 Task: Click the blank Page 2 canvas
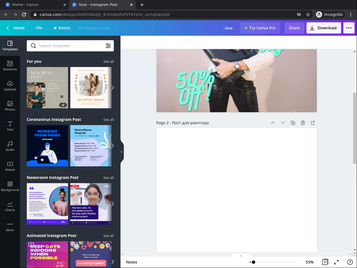pyautogui.click(x=237, y=190)
